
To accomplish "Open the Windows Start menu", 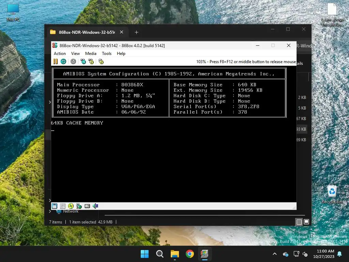I will 145,254.
